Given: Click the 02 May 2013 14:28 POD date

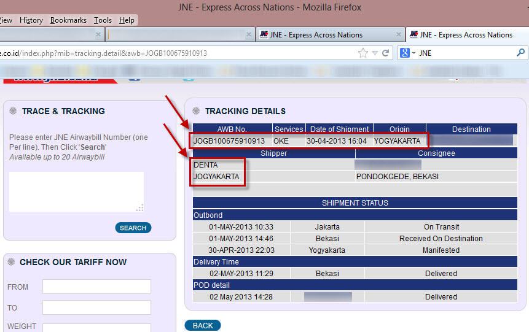Looking at the screenshot, I should tap(241, 297).
